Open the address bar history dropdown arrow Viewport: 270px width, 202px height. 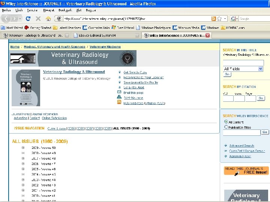pos(225,19)
